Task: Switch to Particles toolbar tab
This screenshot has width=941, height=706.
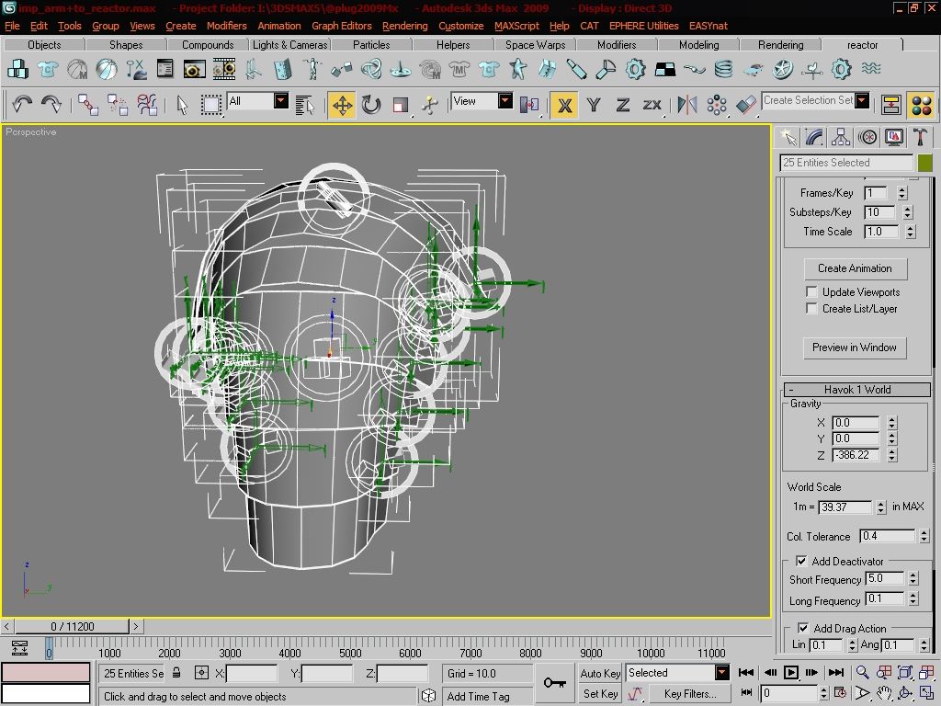Action: (371, 45)
